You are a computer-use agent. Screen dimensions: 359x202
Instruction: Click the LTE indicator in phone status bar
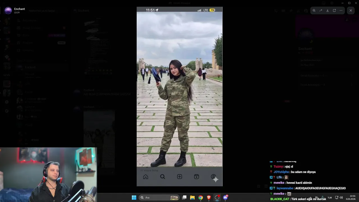pos(206,10)
